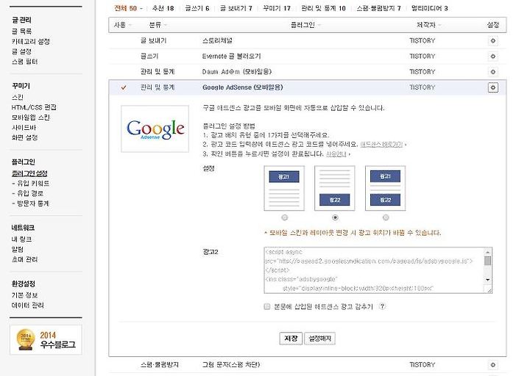The width and height of the screenshot is (530, 376).
Task: Switch to the 멀티미디어 3 tab
Action: (429, 8)
